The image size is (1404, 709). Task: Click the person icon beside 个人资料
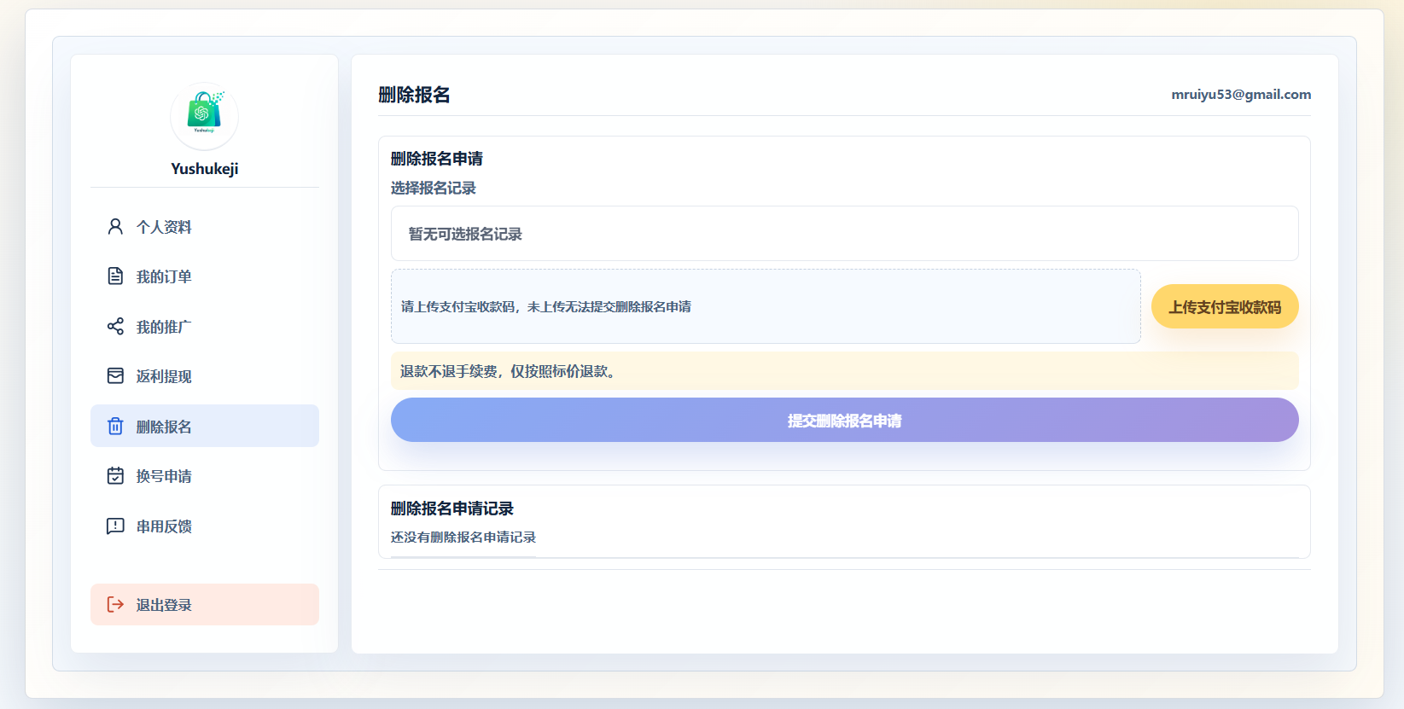115,226
